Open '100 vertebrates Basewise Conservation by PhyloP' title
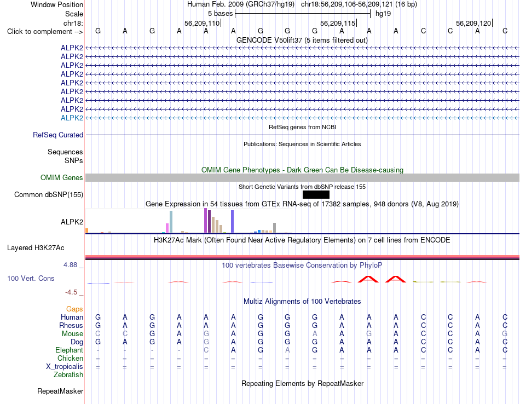Viewport: 520px width, 404px height. click(302, 266)
